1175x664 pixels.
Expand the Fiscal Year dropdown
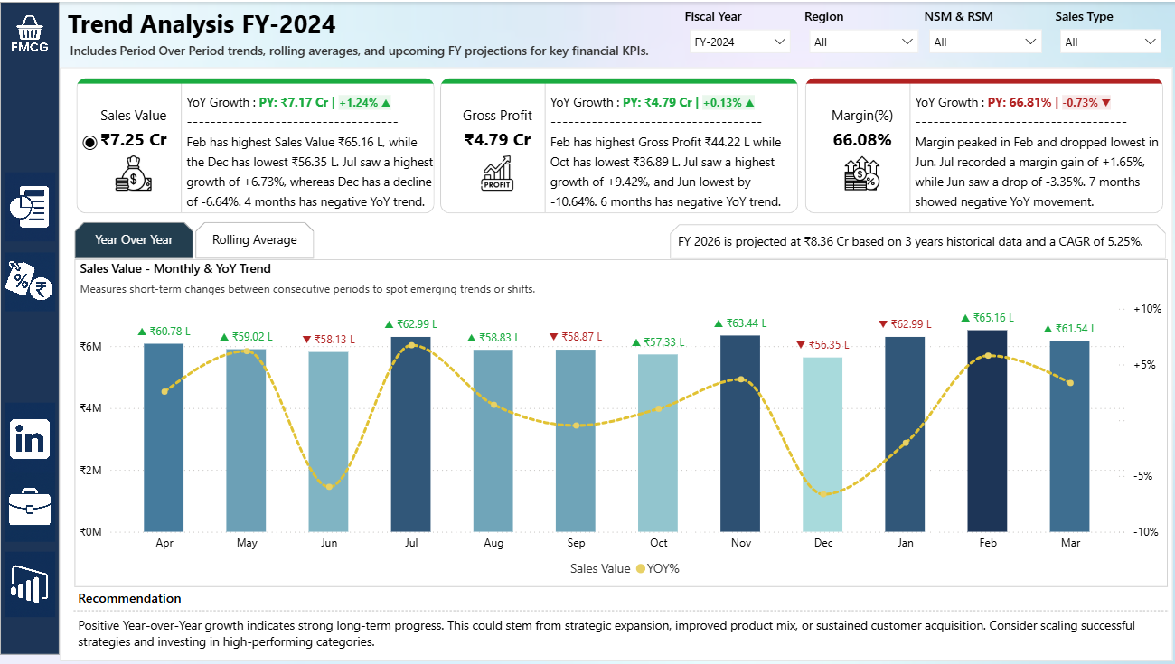738,42
